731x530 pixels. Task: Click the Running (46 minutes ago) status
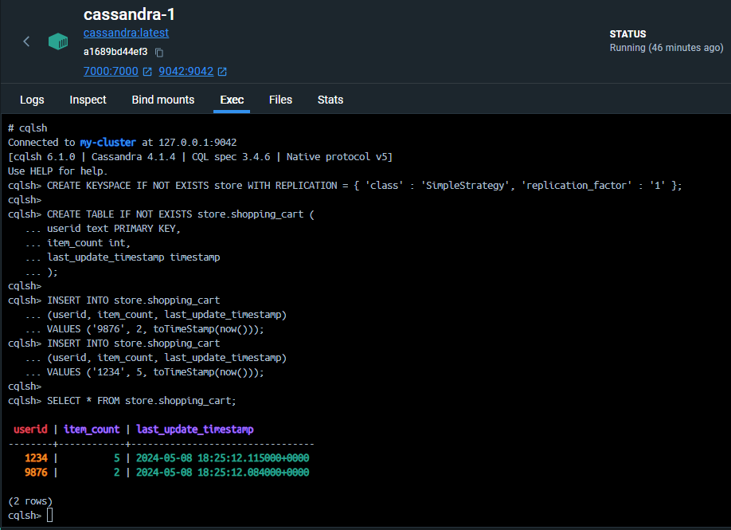pyautogui.click(x=666, y=48)
